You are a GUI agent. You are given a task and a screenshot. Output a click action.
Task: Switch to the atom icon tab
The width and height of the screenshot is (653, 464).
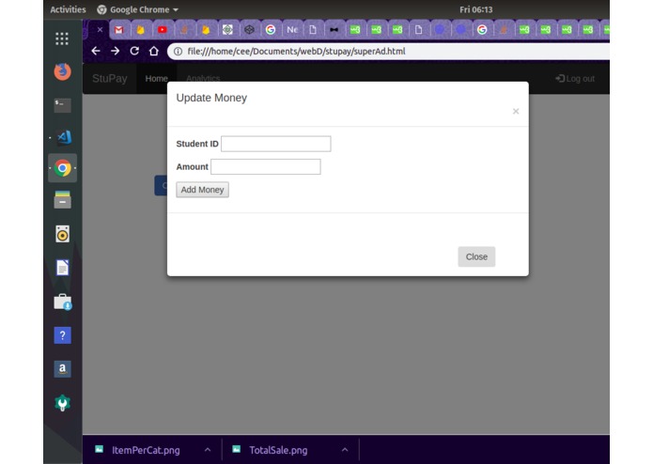coord(227,29)
